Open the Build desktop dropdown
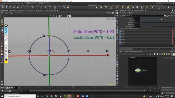175x98 pixels. [31, 3]
